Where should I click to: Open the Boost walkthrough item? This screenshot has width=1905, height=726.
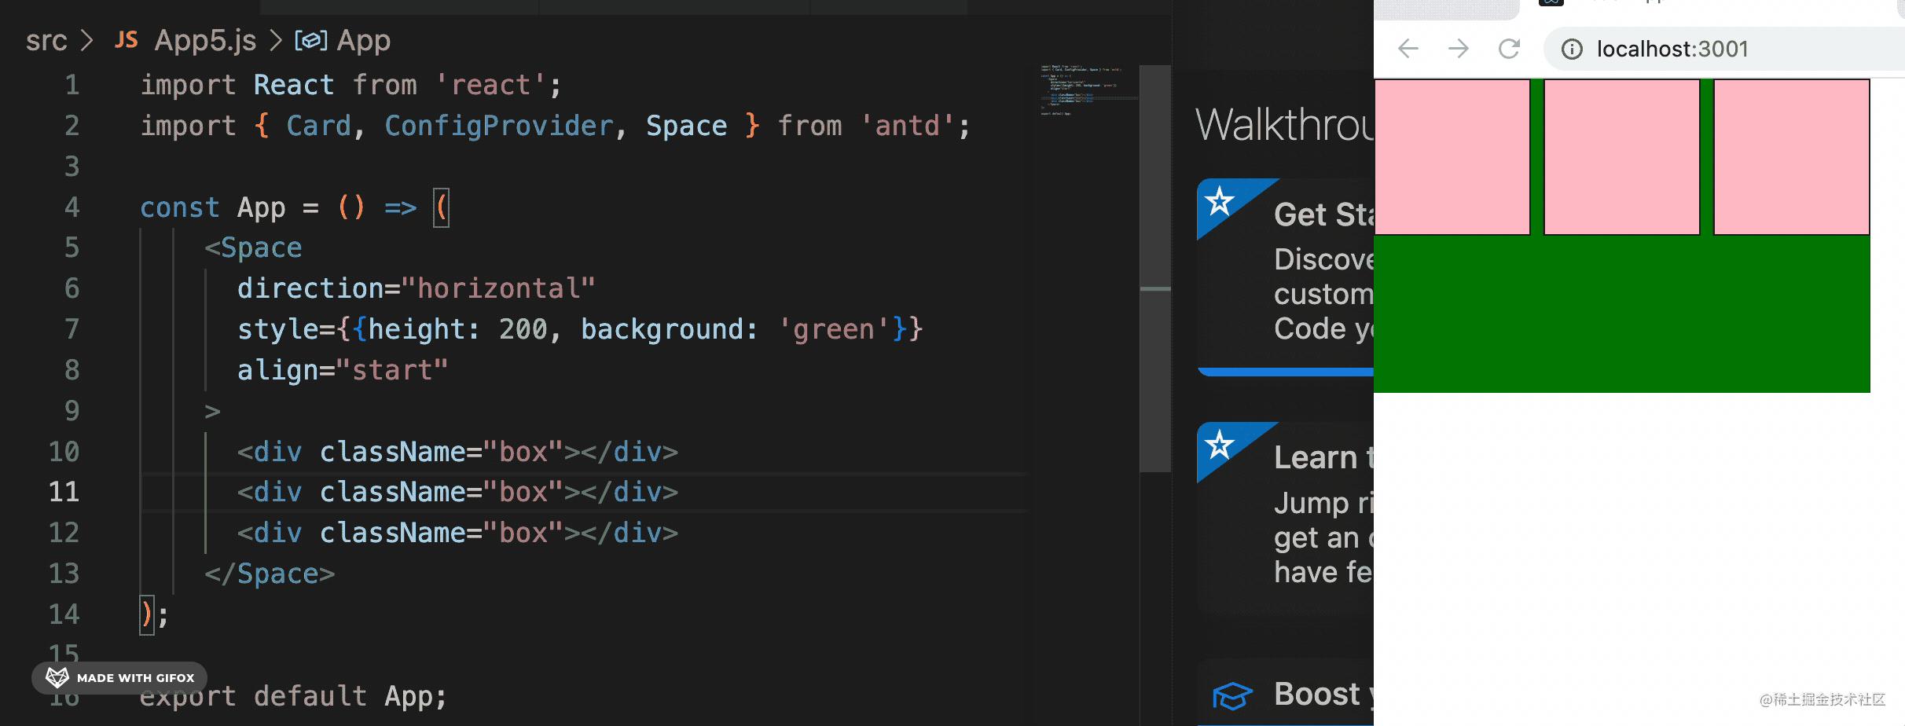(x=1320, y=695)
